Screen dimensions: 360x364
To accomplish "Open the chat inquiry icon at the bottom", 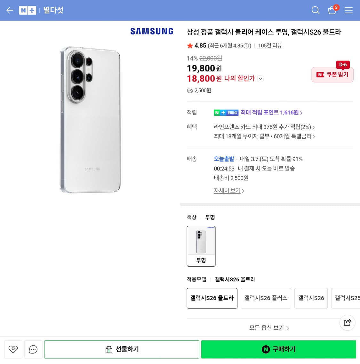I will (33, 349).
